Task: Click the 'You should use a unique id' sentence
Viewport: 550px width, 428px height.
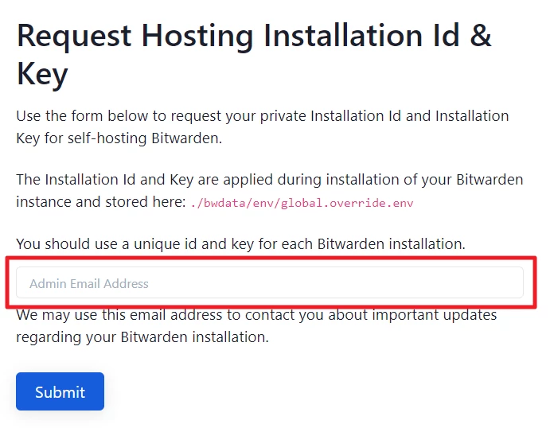Action: [x=240, y=243]
